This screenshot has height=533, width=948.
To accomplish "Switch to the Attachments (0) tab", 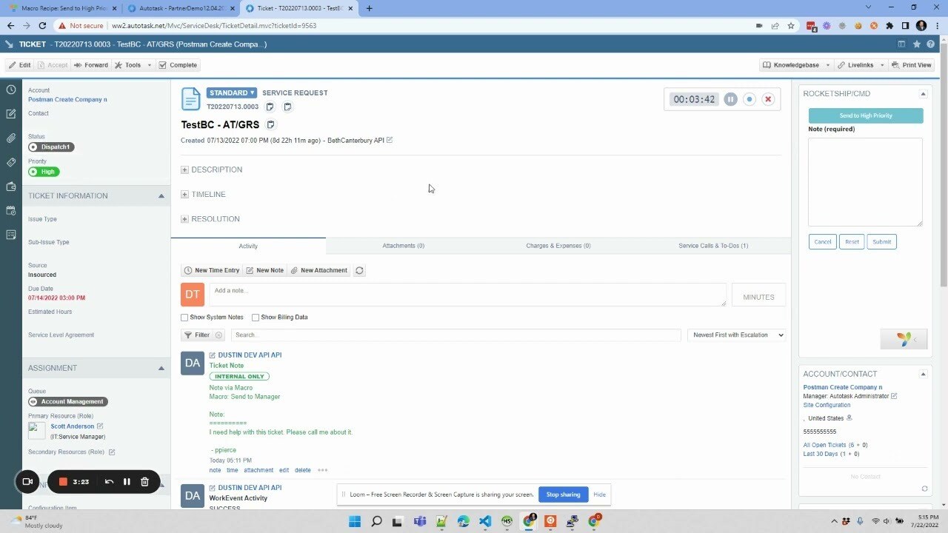I will [403, 246].
